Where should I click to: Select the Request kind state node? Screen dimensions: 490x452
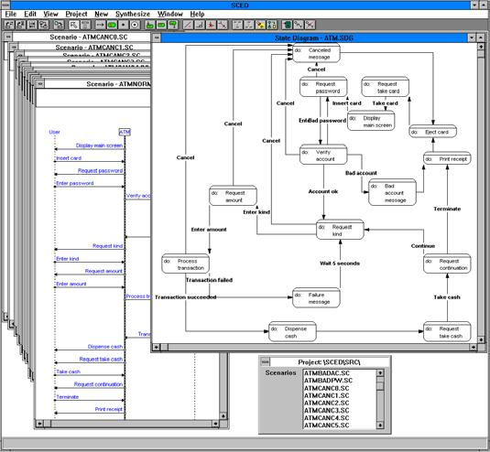point(340,230)
